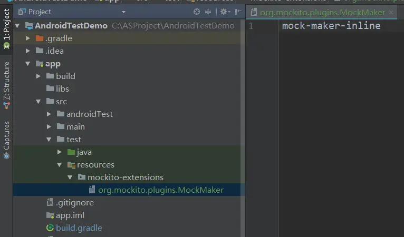Click the green java source folder icon
404x237 pixels.
tap(71, 152)
